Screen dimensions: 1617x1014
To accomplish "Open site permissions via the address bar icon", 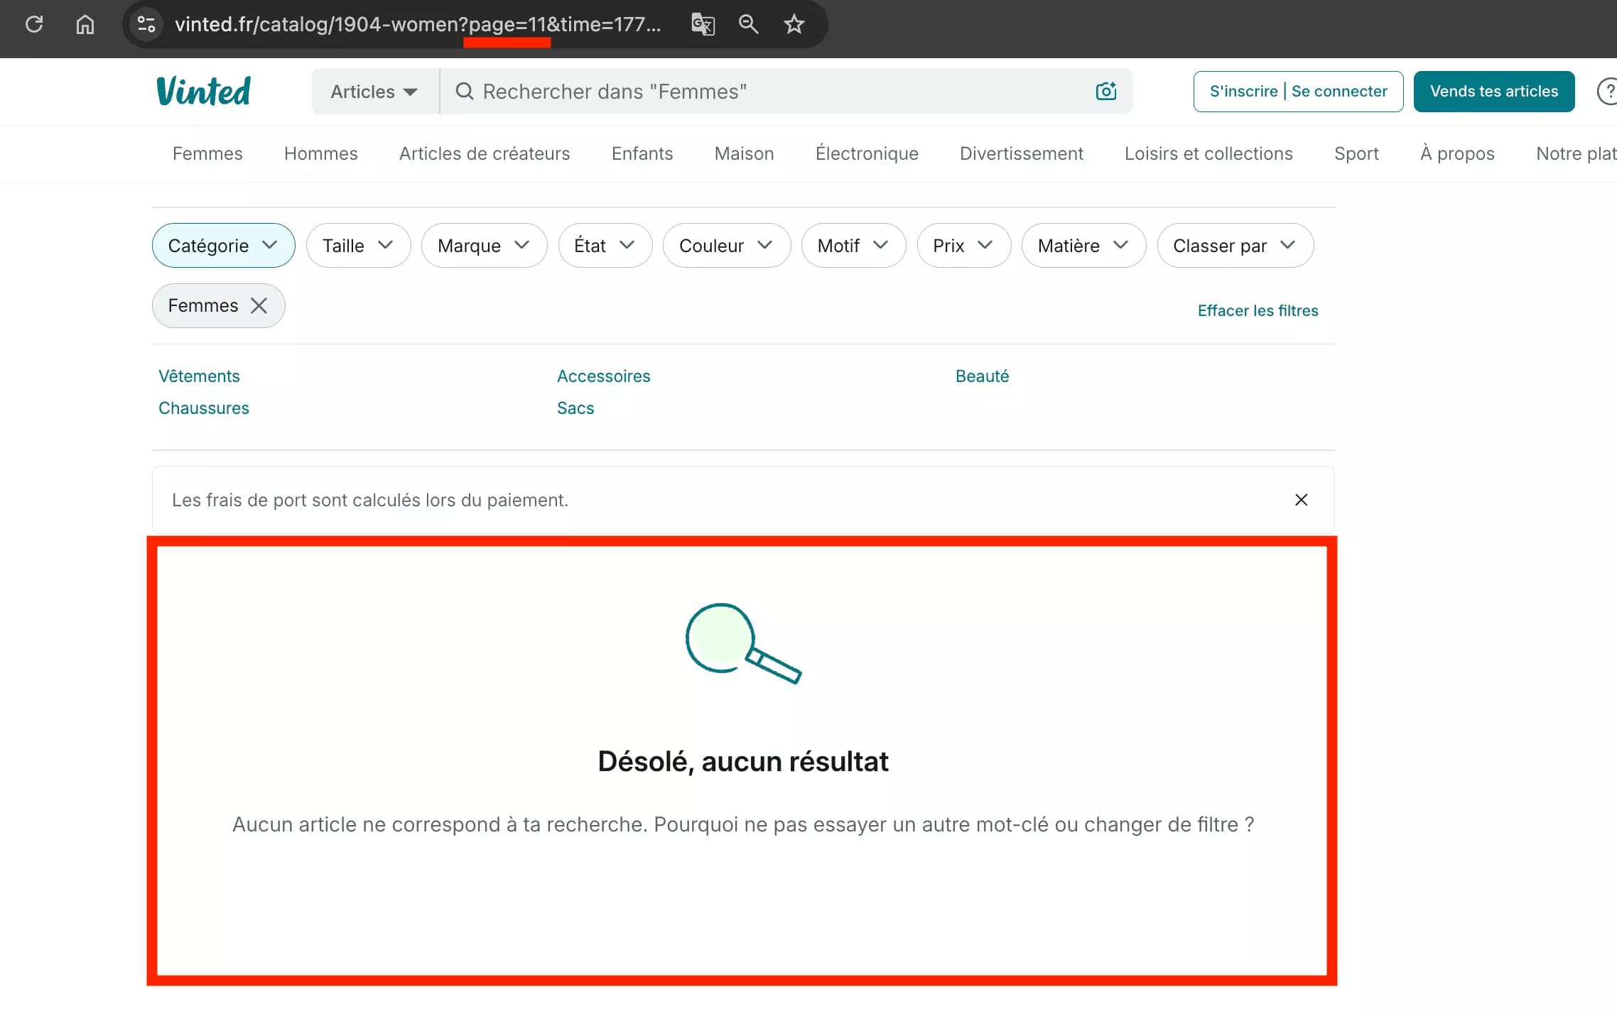I will 146,24.
